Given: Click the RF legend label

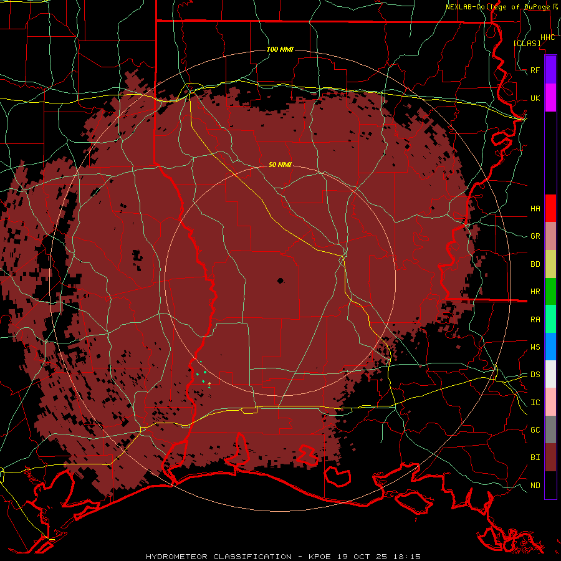Looking at the screenshot, I should pyautogui.click(x=535, y=70).
